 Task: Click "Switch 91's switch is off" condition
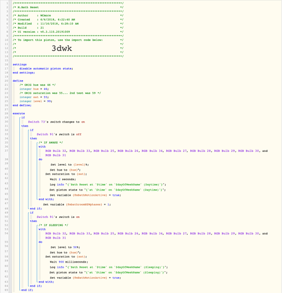coord(59,134)
